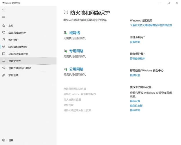The width and height of the screenshot is (181, 145).
Task: Click 允许应用通过防火墙 link
Action: click(x=75, y=89)
